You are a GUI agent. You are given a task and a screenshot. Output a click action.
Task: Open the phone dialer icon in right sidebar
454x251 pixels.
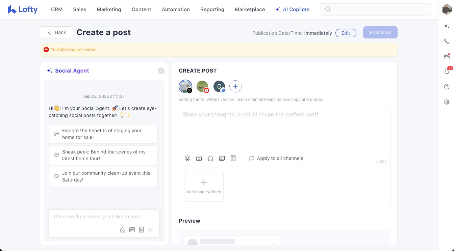click(x=447, y=41)
